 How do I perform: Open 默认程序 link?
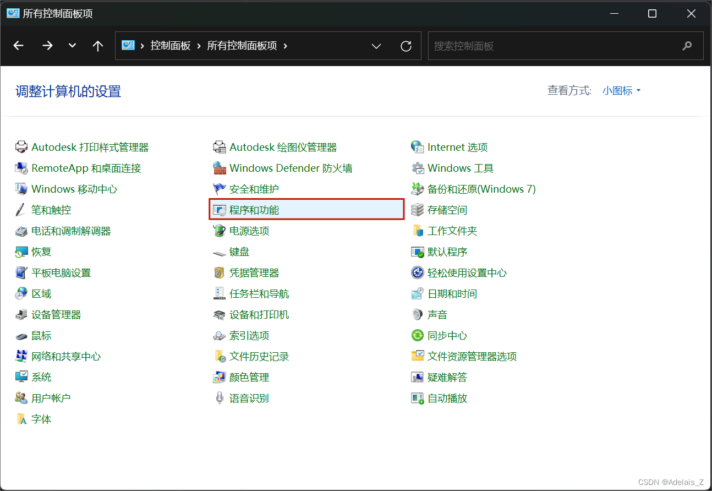pos(447,252)
